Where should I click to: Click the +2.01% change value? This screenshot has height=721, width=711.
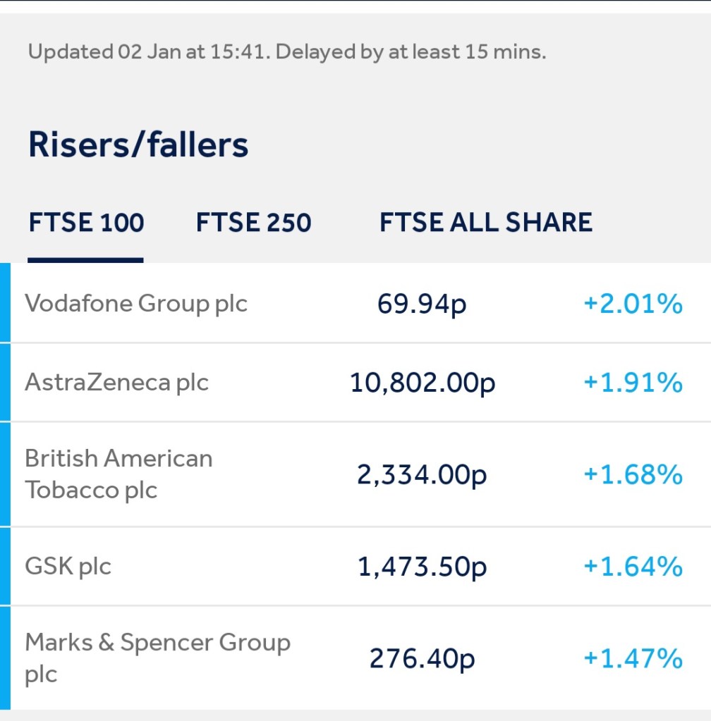[x=633, y=304]
